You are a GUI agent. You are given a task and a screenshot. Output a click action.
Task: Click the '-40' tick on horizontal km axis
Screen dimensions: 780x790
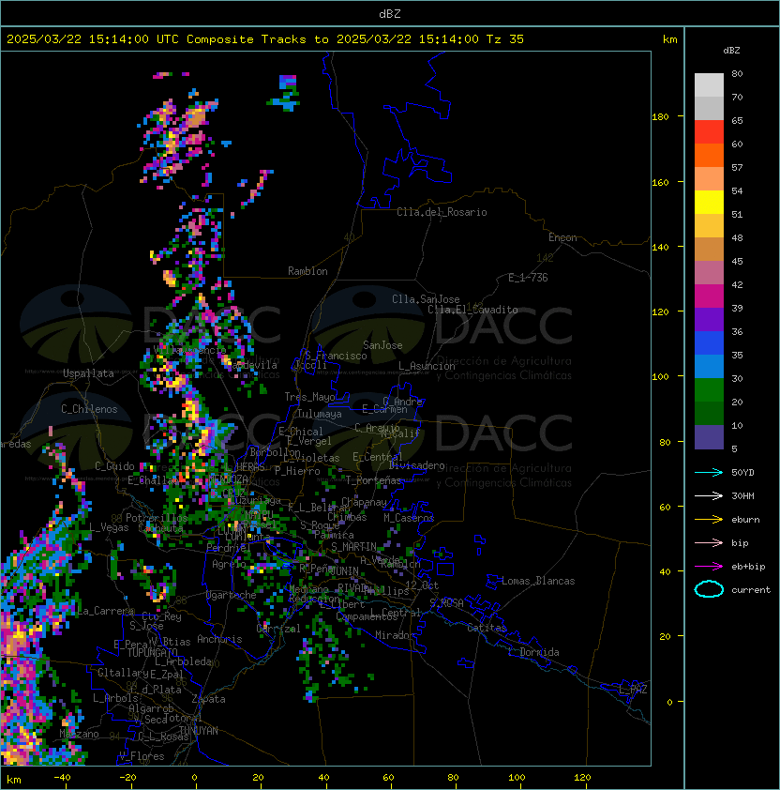(62, 778)
